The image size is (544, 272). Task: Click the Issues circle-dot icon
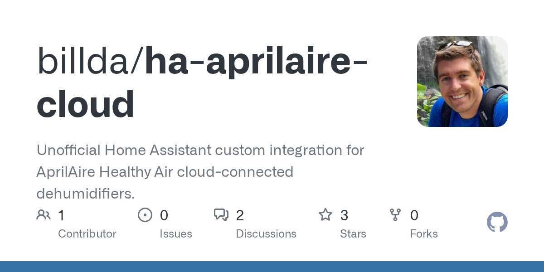[145, 214]
